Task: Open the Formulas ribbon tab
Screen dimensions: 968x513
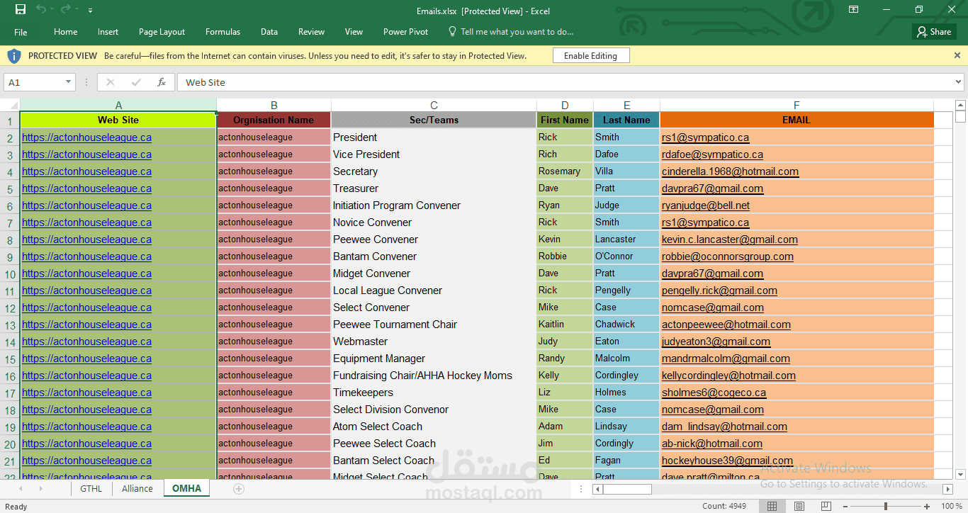Action: click(x=223, y=31)
